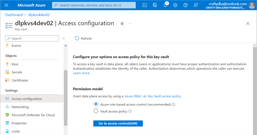Open the more options ellipsis
Viewport: 257px width, 135px height.
click(130, 23)
